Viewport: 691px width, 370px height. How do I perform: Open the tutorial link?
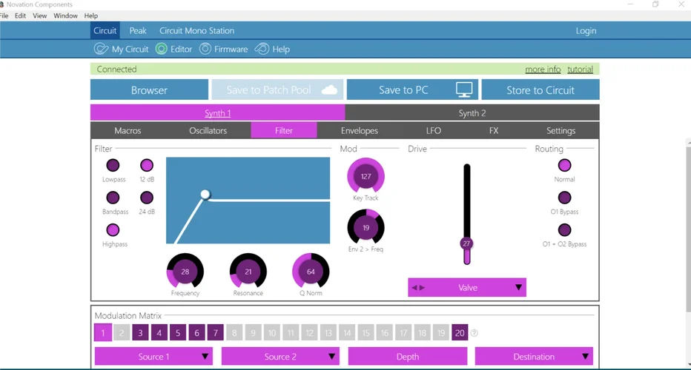[x=580, y=69]
